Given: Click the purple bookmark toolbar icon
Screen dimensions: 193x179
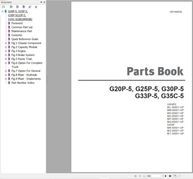Looking at the screenshot, I should pos(24,7).
